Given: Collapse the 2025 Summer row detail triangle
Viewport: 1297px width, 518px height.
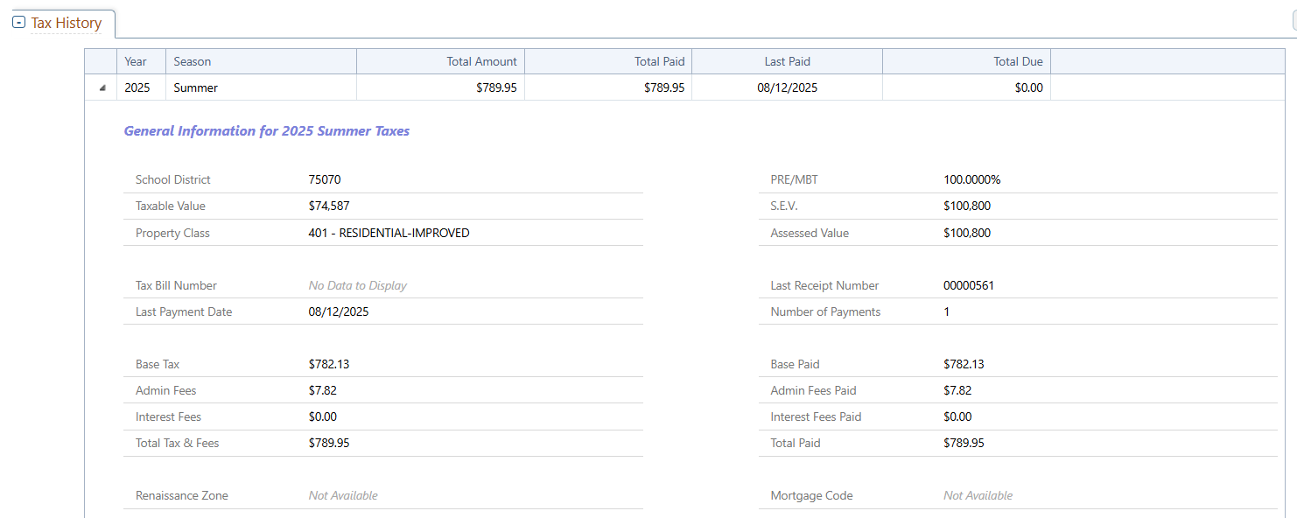Looking at the screenshot, I should click(102, 88).
